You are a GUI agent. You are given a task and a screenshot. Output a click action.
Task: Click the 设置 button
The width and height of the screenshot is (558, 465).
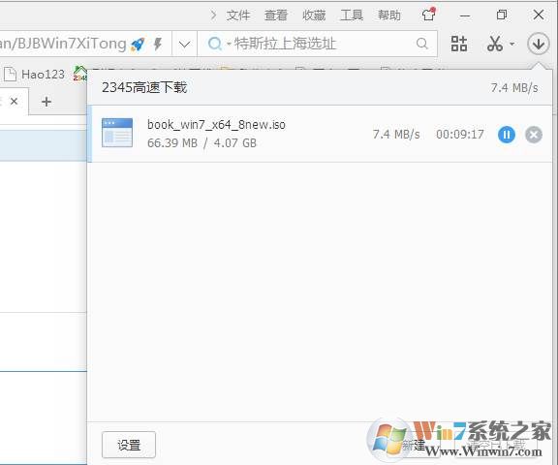129,445
